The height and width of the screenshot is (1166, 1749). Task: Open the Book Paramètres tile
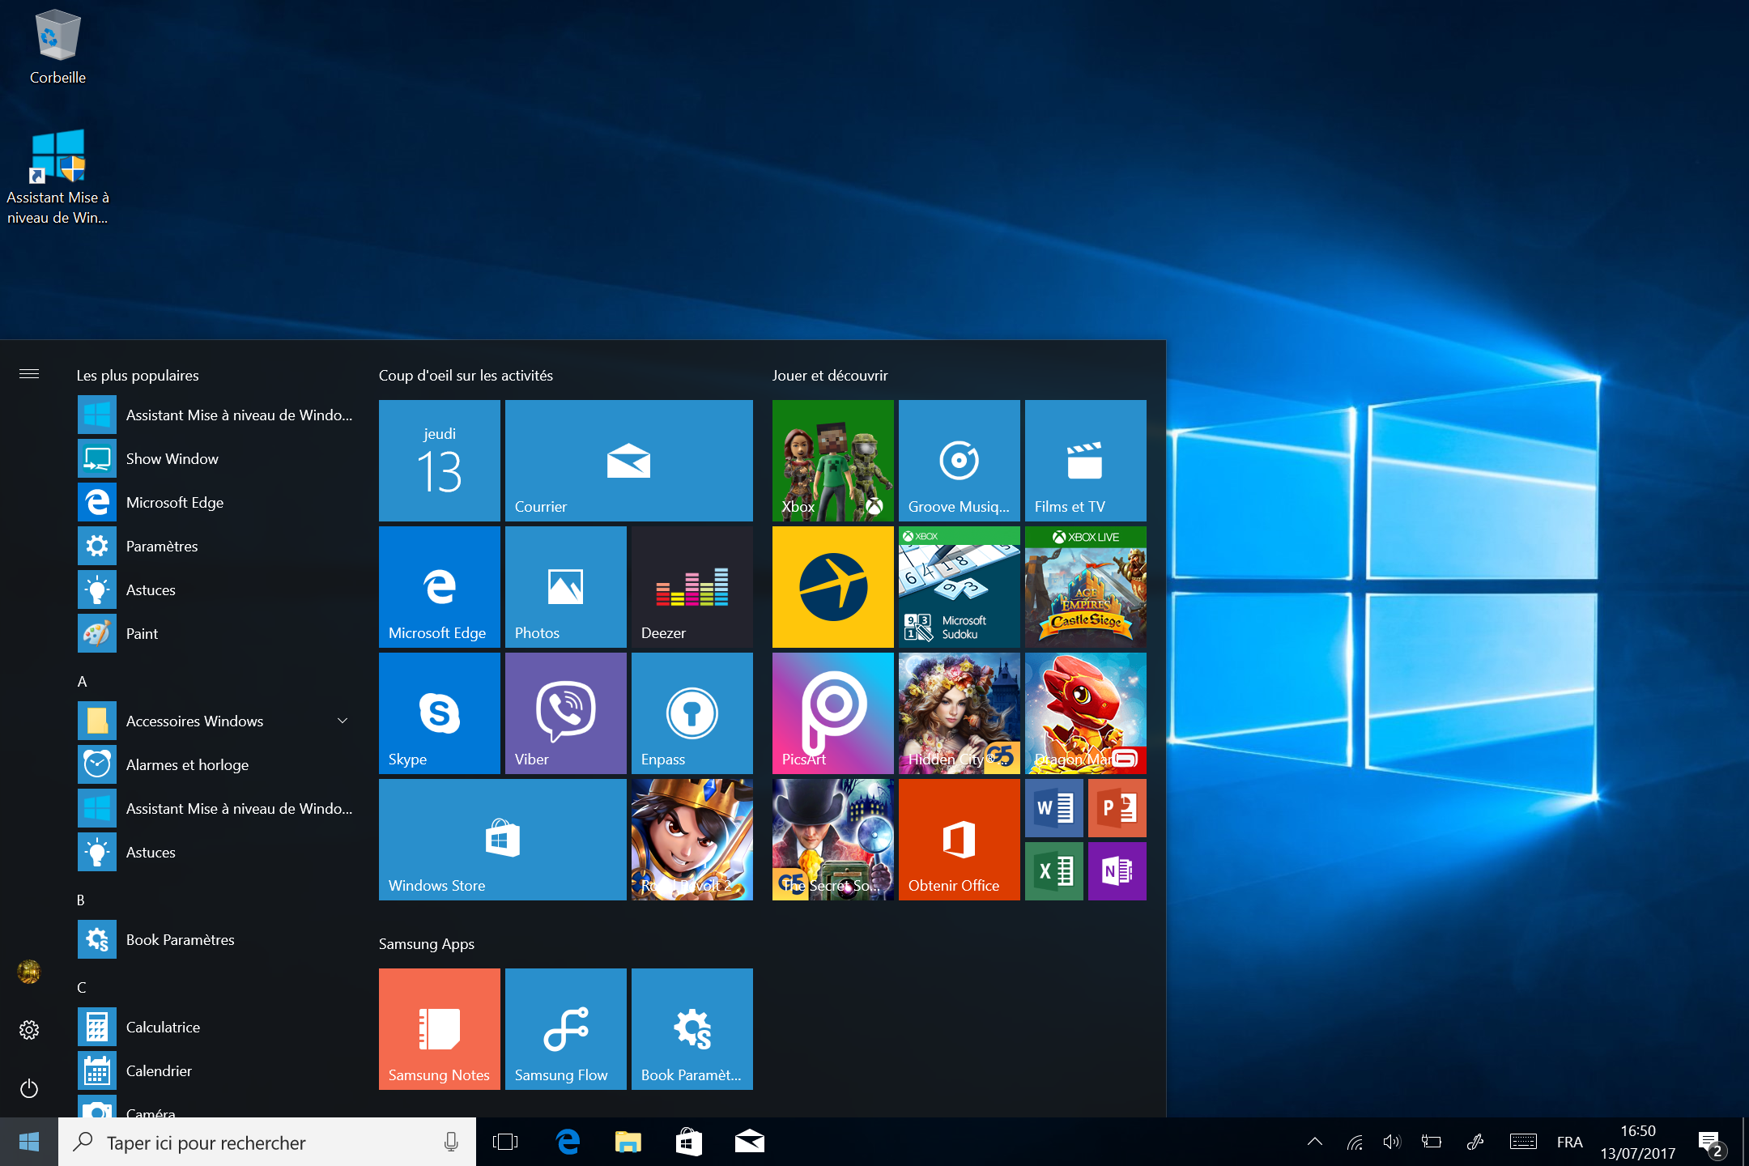point(692,1028)
